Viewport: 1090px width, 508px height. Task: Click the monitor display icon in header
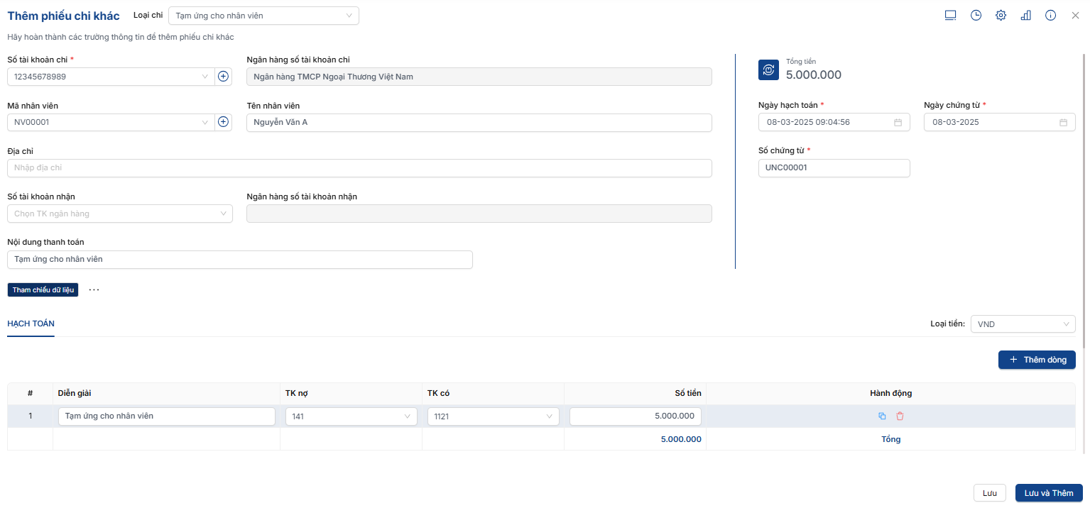pos(951,16)
